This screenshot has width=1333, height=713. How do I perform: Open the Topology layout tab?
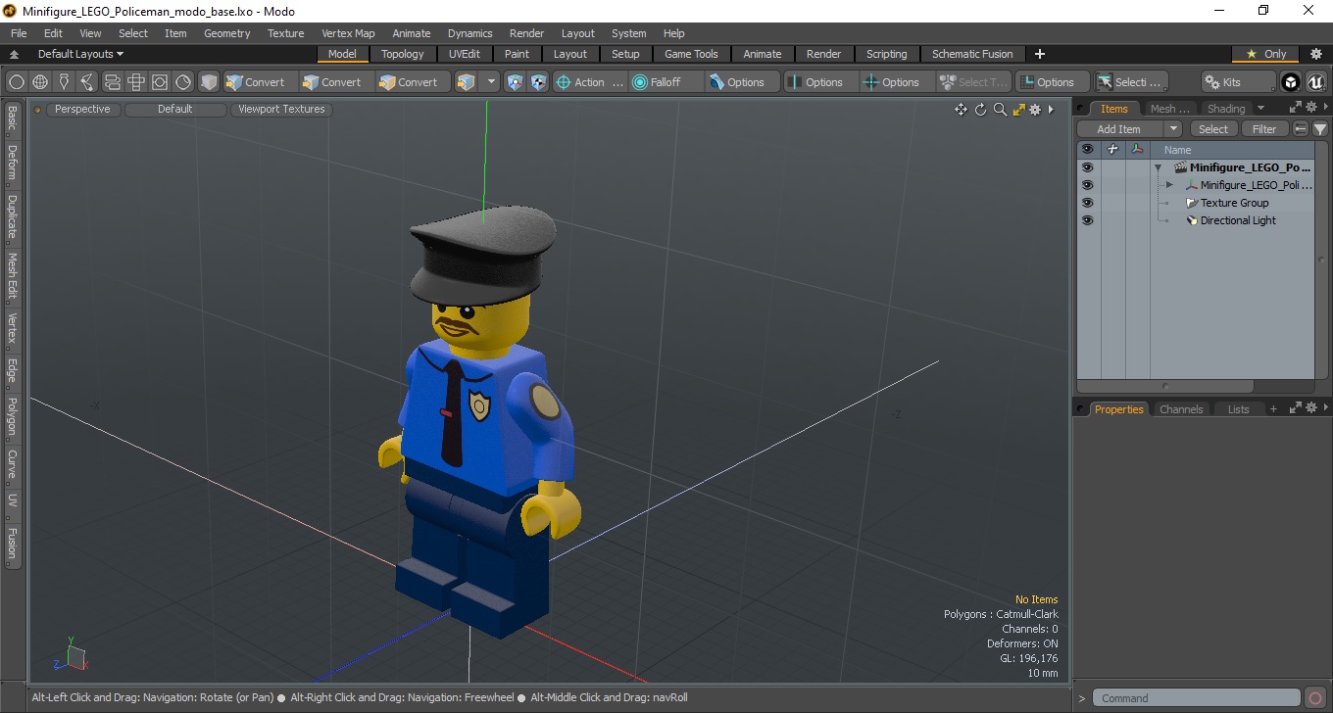tap(403, 54)
